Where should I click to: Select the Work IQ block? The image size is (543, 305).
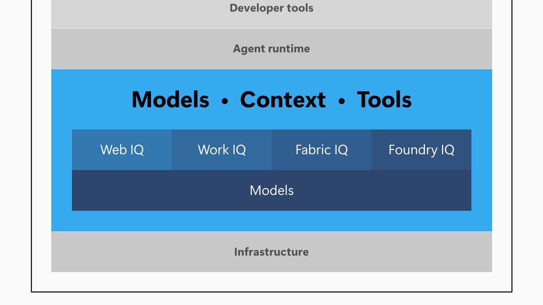pyautogui.click(x=222, y=150)
